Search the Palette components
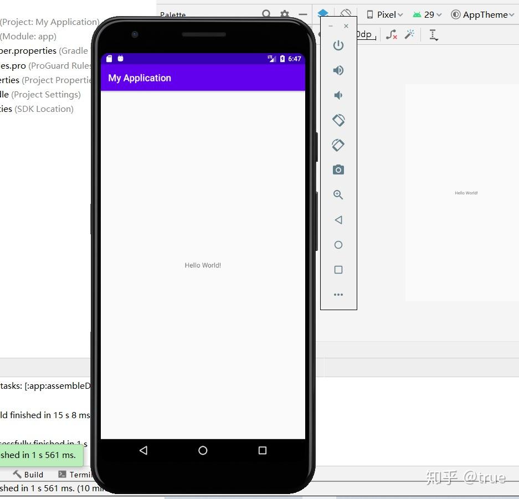Viewport: 519px width, 499px height. point(266,14)
